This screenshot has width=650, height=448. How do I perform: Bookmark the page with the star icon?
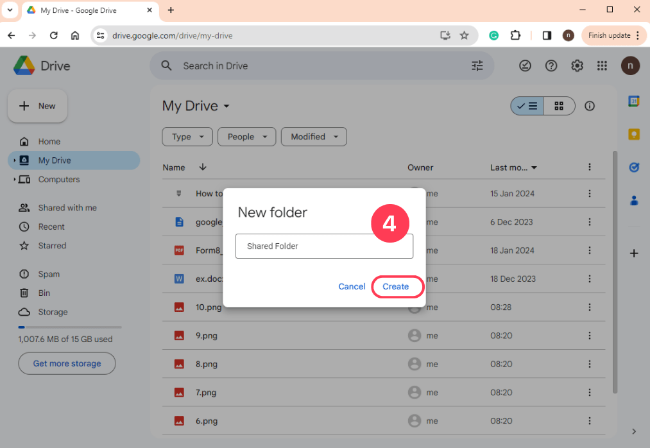pos(465,35)
